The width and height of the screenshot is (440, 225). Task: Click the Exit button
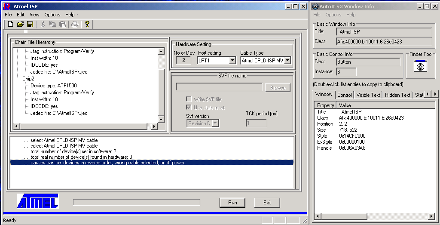pyautogui.click(x=267, y=203)
